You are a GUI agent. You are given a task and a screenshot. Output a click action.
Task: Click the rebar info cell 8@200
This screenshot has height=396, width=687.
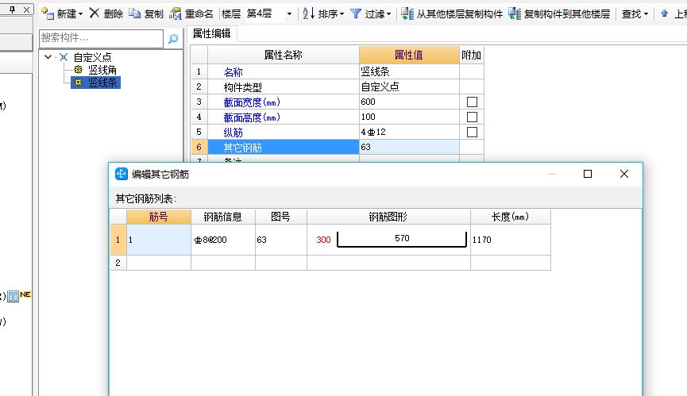click(223, 240)
